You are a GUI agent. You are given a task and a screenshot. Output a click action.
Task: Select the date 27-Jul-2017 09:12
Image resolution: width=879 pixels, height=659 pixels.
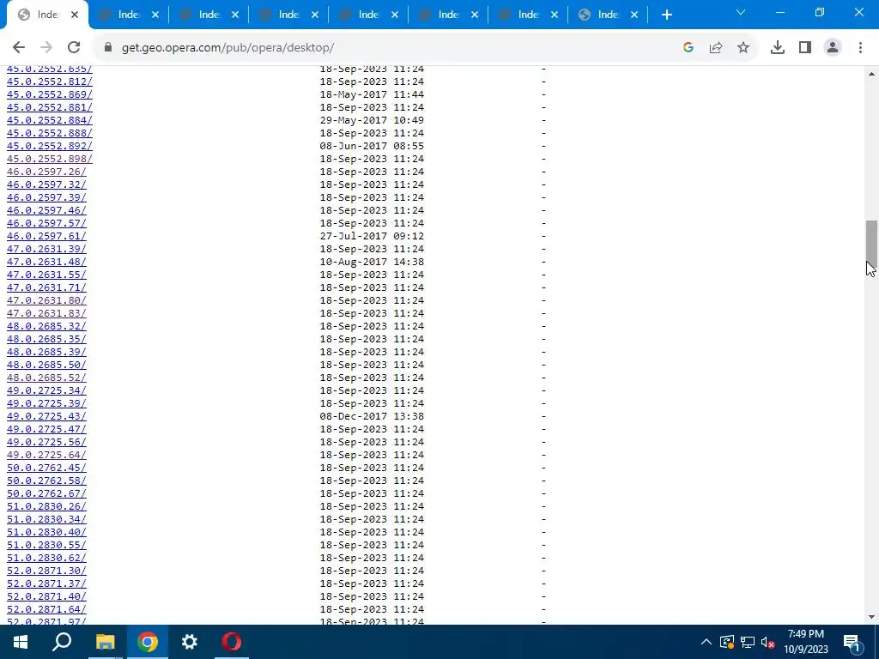(x=372, y=237)
